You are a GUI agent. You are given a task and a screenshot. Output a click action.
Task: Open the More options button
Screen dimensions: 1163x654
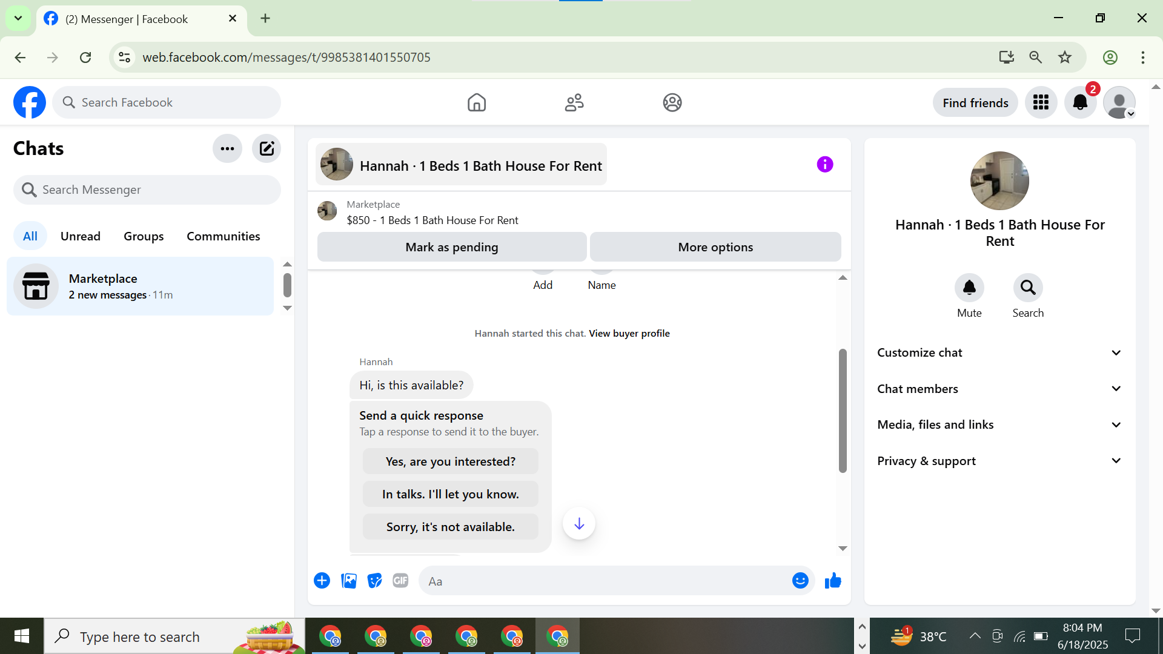coord(715,247)
